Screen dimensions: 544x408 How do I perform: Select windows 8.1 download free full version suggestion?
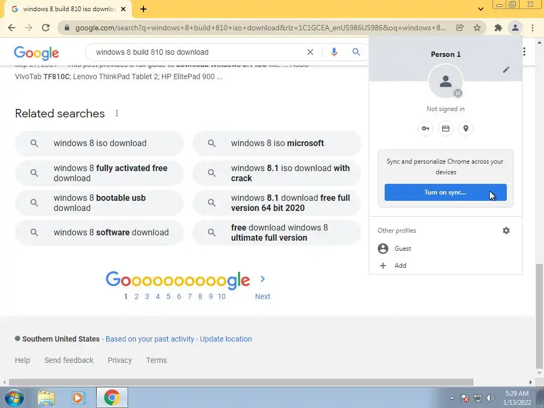point(277,203)
